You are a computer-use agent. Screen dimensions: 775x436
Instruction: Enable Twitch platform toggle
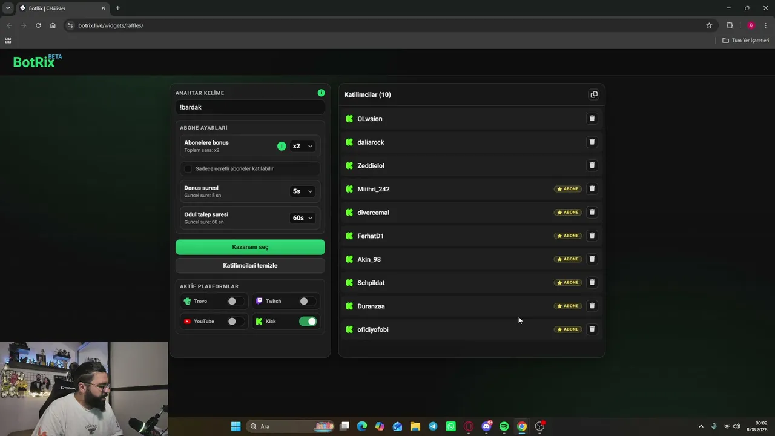308,301
